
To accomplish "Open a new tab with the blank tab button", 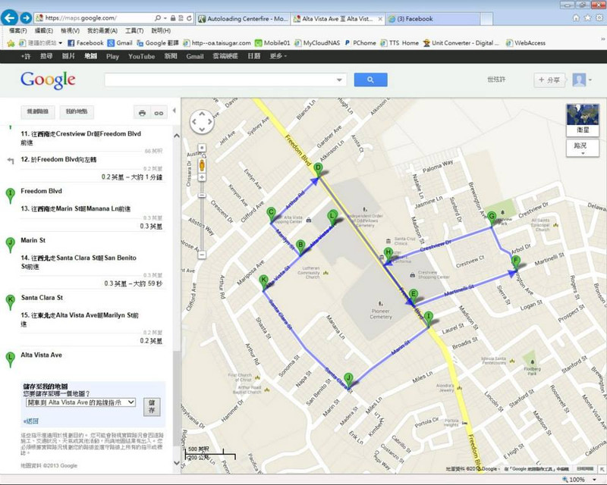I will coord(486,18).
